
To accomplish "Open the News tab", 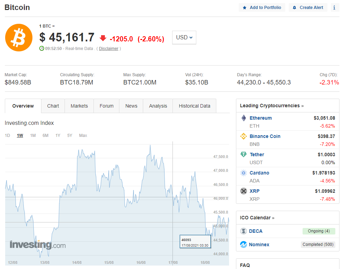I will [131, 106].
